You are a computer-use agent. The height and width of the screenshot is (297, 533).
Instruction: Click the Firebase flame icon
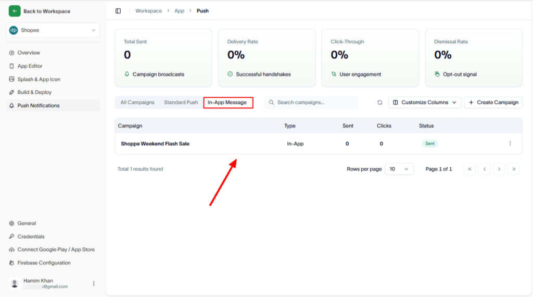(11, 263)
